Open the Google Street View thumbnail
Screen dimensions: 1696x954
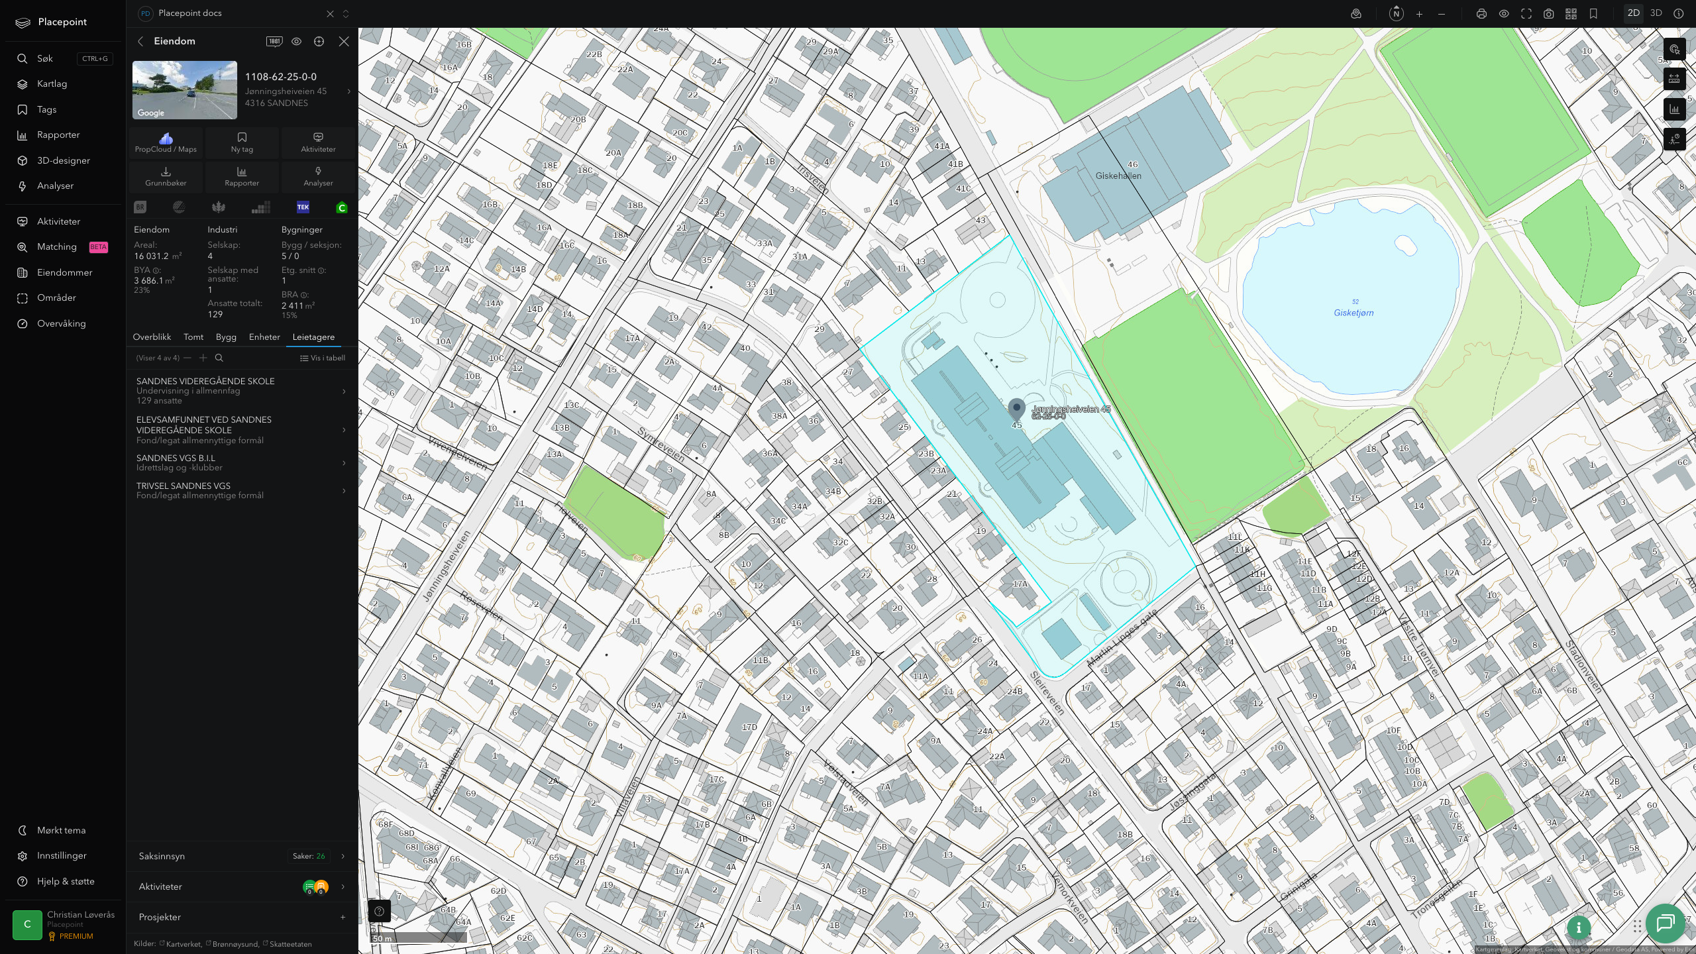[x=185, y=90]
